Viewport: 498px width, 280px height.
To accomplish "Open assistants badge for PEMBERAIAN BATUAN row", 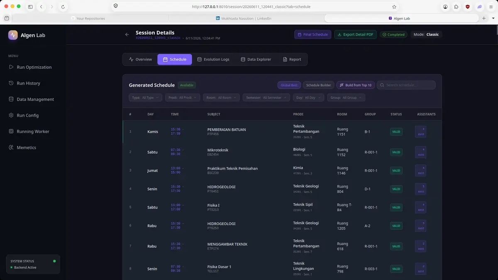I will pyautogui.click(x=421, y=131).
